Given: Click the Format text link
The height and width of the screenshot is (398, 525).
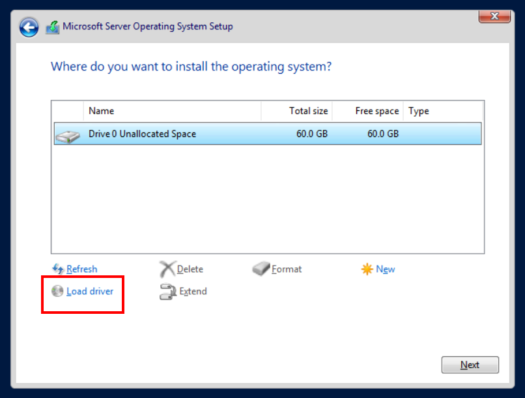Looking at the screenshot, I should pyautogui.click(x=287, y=269).
